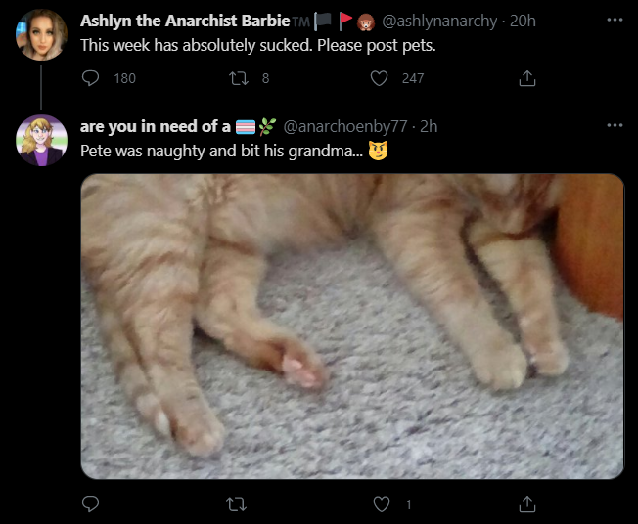The width and height of the screenshot is (638, 524).
Task: Like Ashlyn's tweet with the heart icon
Action: 379,78
